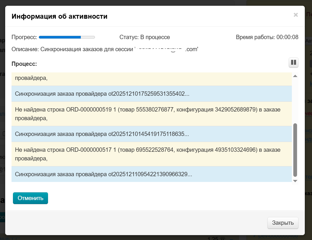312x240 pixels.
Task: Click the Отменить button
Action: click(x=30, y=198)
